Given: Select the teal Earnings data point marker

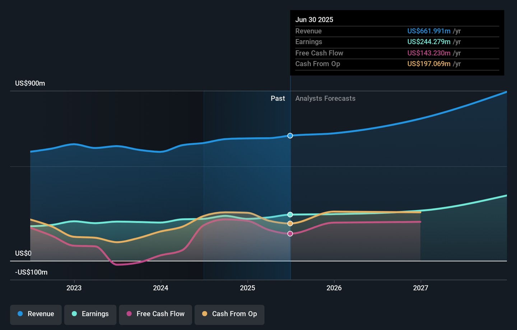Looking at the screenshot, I should pos(290,215).
